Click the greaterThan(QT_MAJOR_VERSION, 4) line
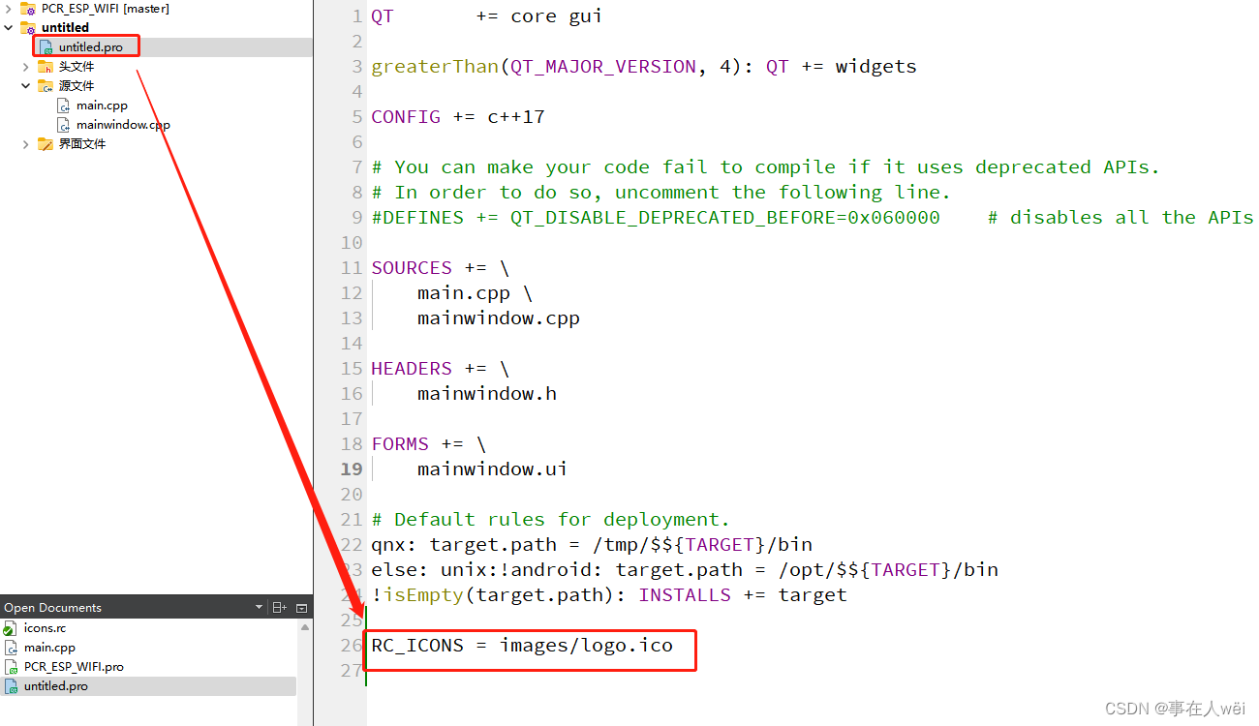This screenshot has height=726, width=1259. (x=644, y=66)
